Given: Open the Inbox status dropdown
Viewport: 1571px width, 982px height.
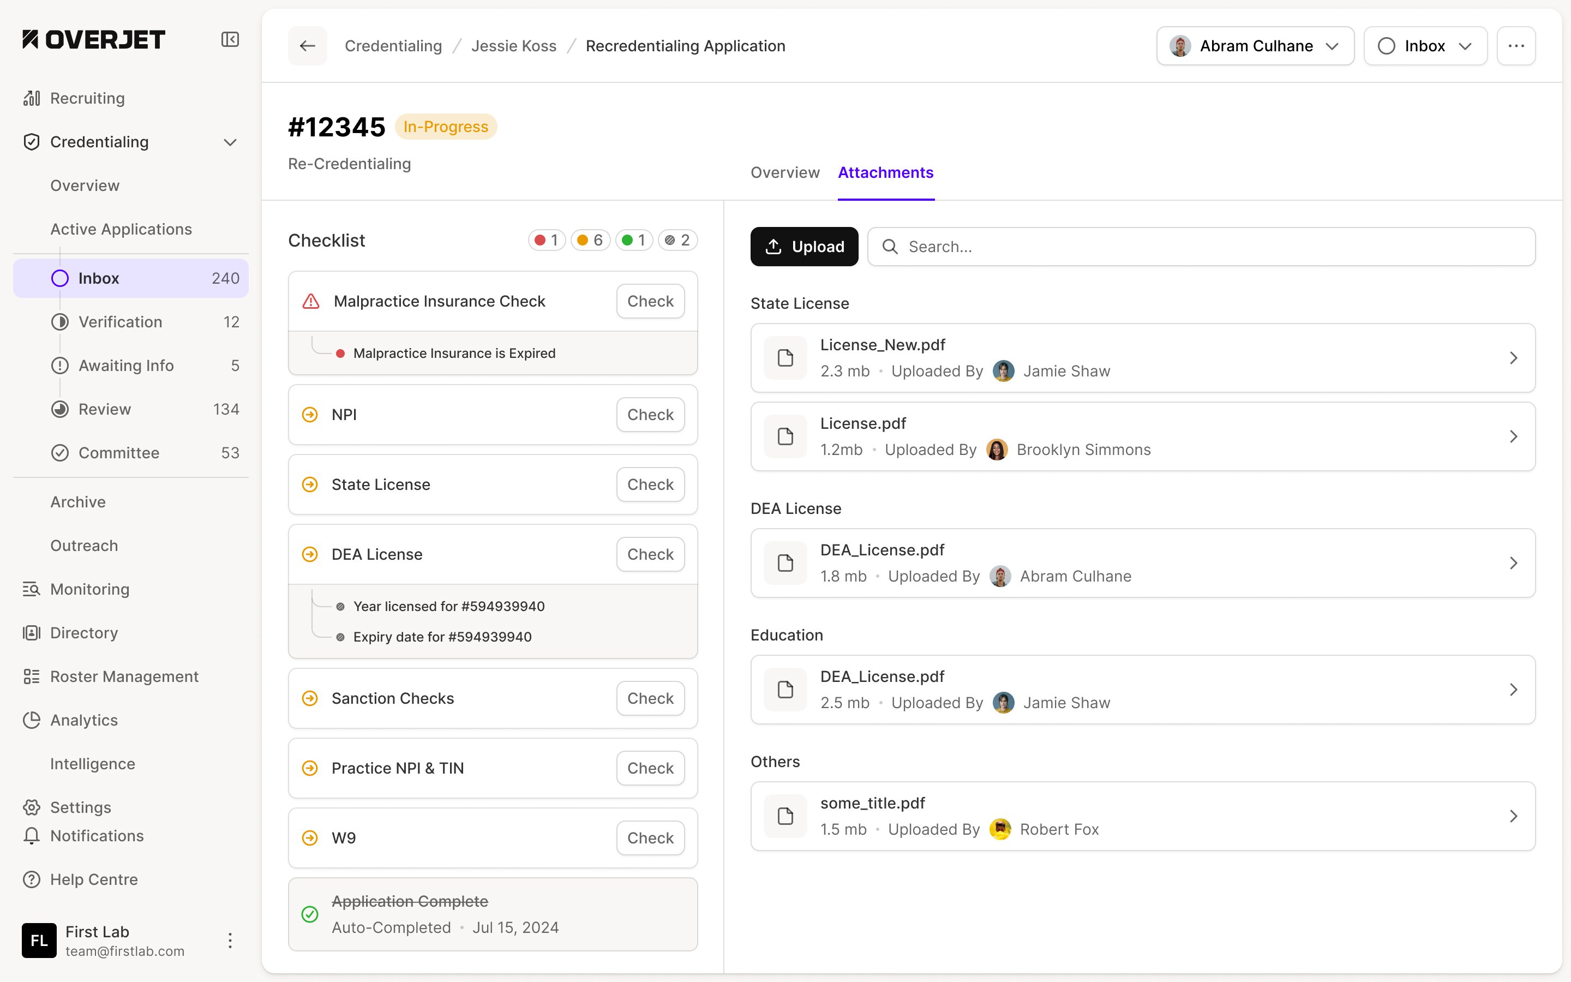Looking at the screenshot, I should (1425, 46).
